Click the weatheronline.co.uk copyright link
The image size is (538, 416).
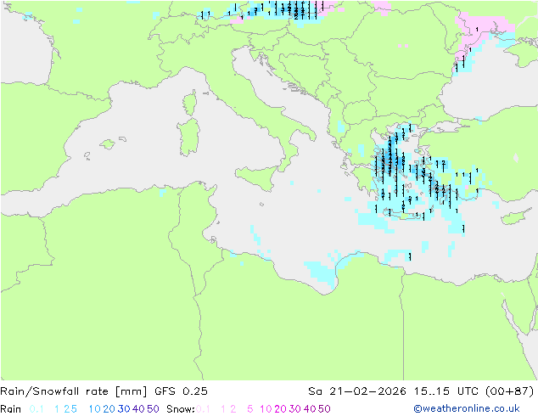pyautogui.click(x=467, y=408)
